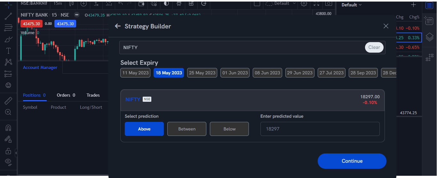
Task: Select the 27 Jul 2023 expiry
Action: (x=332, y=73)
